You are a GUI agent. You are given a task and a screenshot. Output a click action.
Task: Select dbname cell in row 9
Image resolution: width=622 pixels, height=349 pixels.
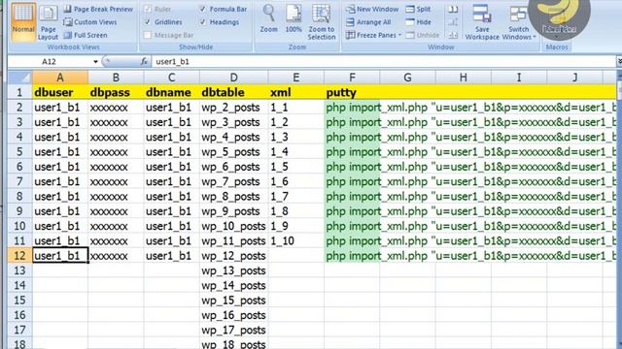click(x=171, y=211)
